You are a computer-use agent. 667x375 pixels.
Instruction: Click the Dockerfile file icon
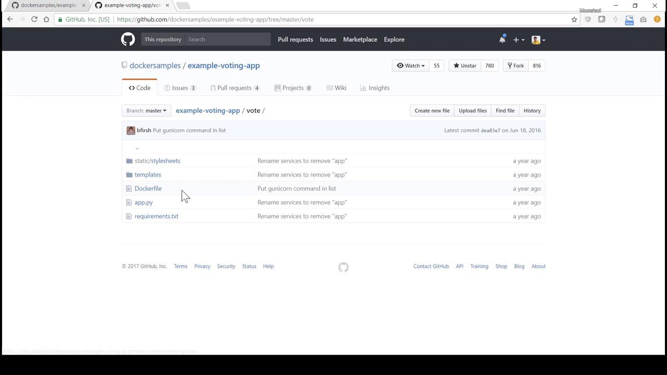pos(129,189)
